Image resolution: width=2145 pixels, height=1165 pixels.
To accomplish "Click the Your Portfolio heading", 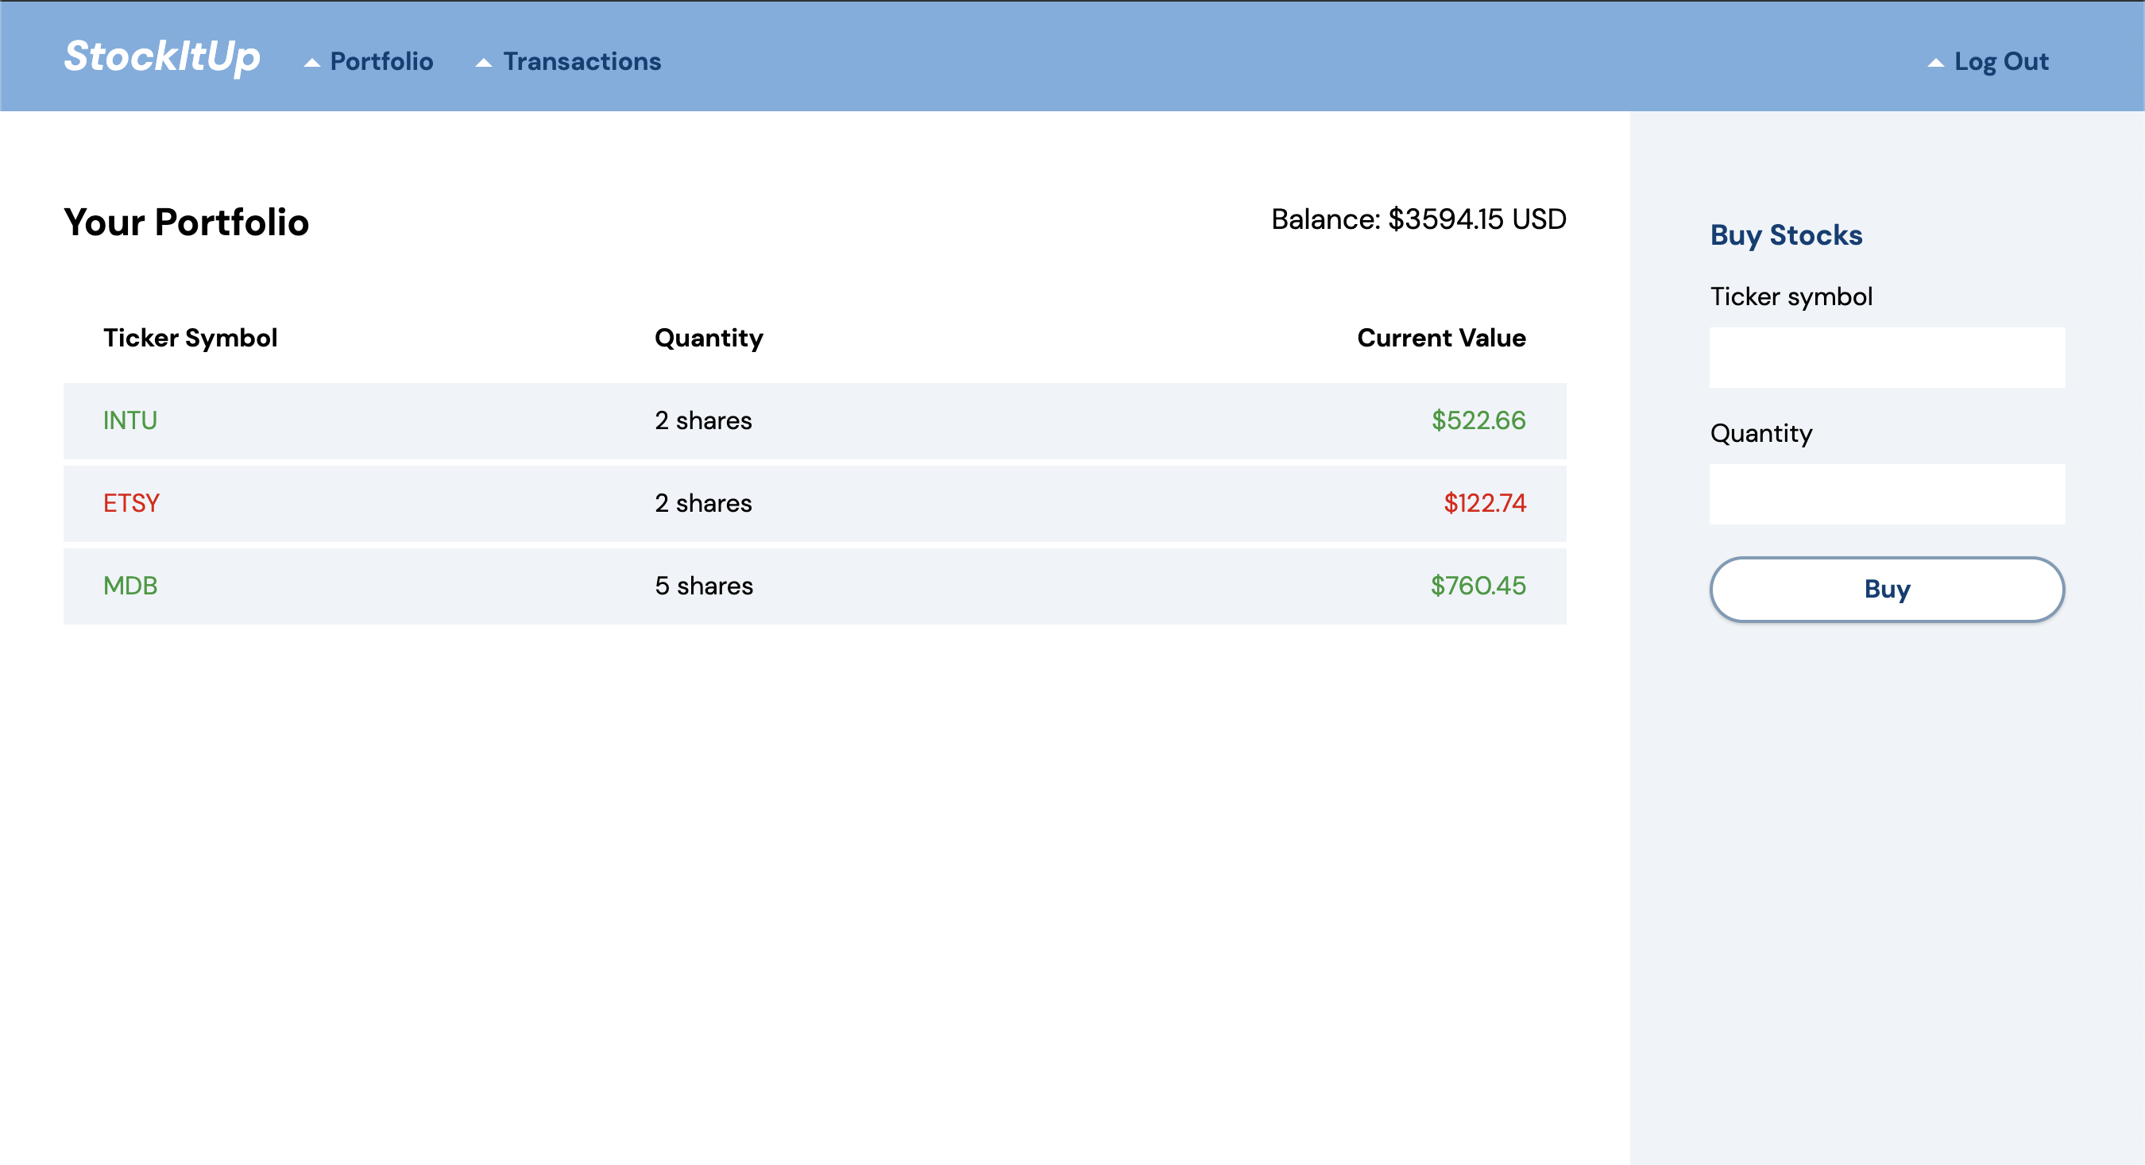I will [187, 223].
